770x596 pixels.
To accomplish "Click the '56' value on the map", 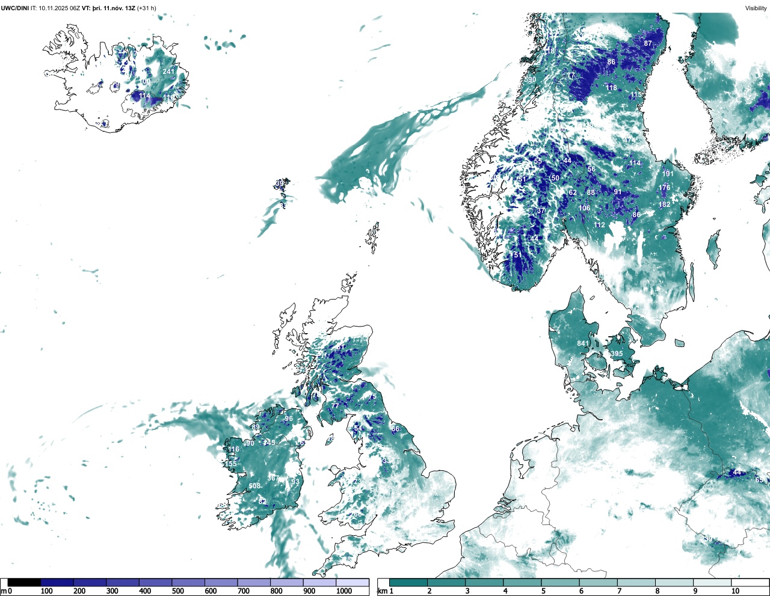I will pyautogui.click(x=591, y=169).
